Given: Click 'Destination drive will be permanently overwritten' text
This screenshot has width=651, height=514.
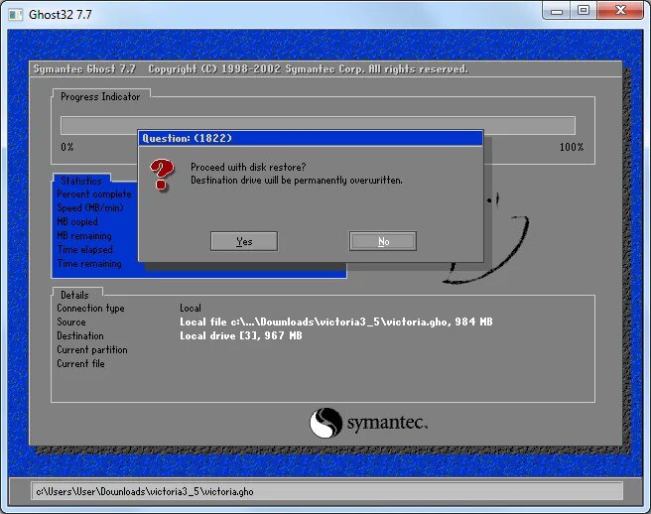Looking at the screenshot, I should [297, 181].
